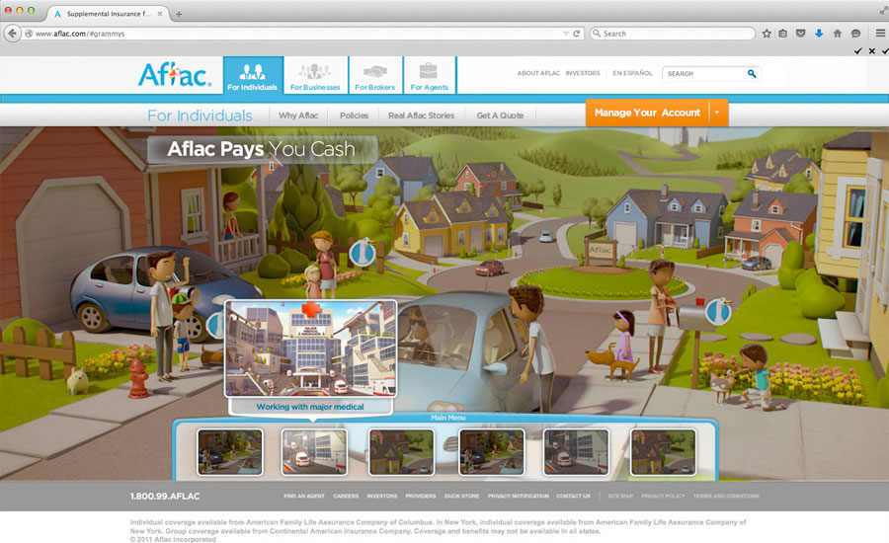This screenshot has height=543, width=889.
Task: Open Providers footer link
Action: pyautogui.click(x=421, y=496)
